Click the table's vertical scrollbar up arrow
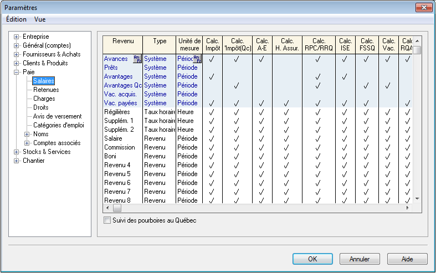436x273 pixels. click(418, 41)
